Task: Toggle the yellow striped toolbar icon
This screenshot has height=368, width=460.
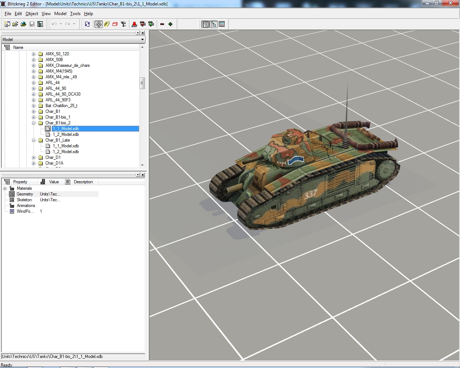Action: [107, 24]
